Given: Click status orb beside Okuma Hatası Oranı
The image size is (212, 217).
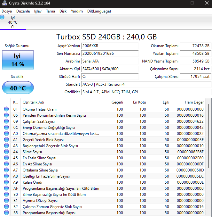Looking at the screenshot, I should click(6, 109).
